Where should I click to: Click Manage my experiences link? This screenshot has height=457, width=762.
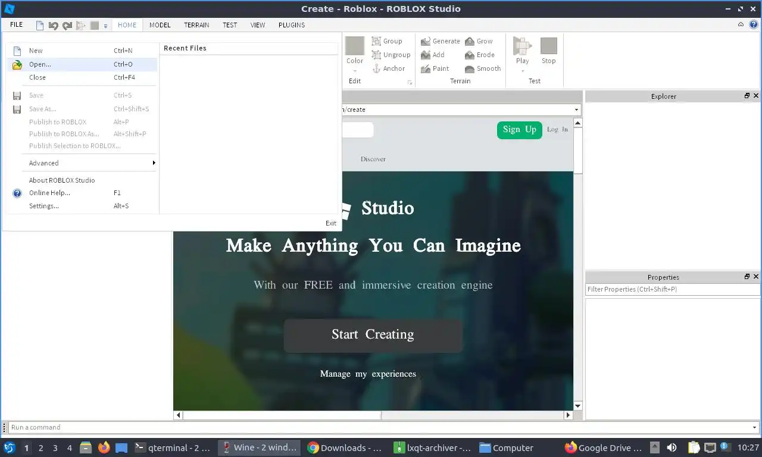[368, 374]
